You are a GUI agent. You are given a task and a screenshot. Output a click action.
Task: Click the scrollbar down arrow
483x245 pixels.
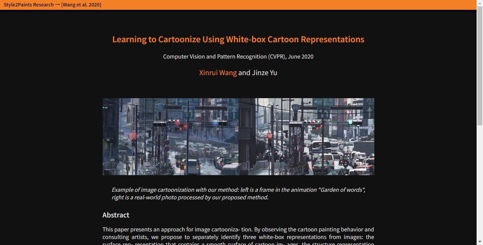coord(480,242)
